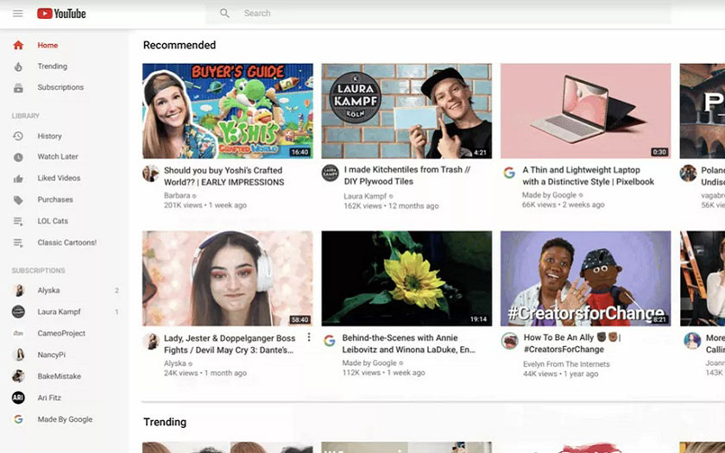This screenshot has height=453, width=725.
Task: Click the YouTube logo
Action: coord(61,14)
